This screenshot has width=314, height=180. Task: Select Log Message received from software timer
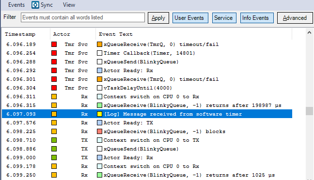tap(173, 114)
